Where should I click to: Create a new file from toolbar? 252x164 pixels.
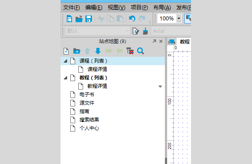click(x=69, y=19)
